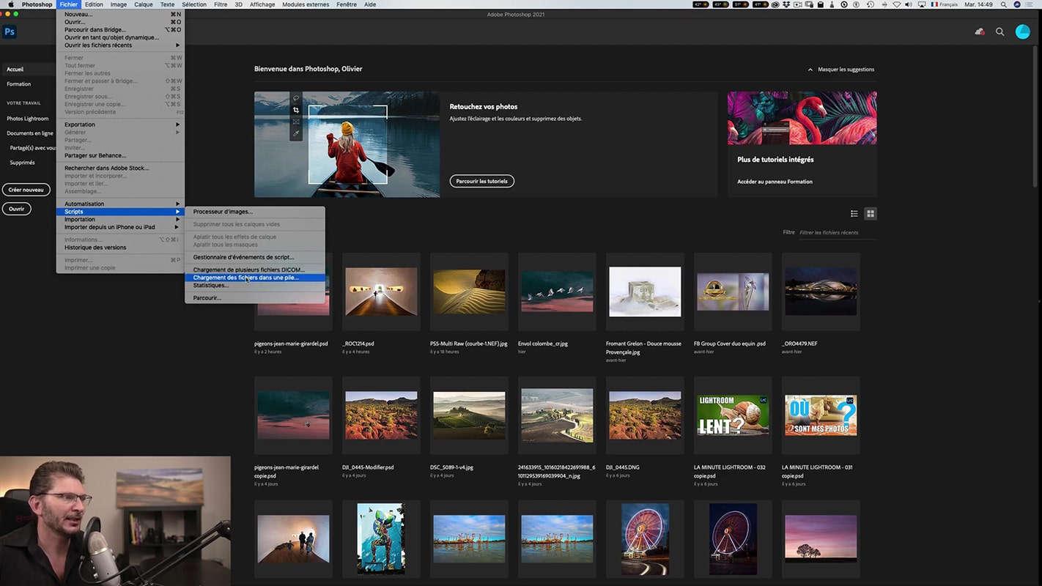The image size is (1042, 586).
Task: Open Supprimés in the sidebar
Action: pos(22,163)
